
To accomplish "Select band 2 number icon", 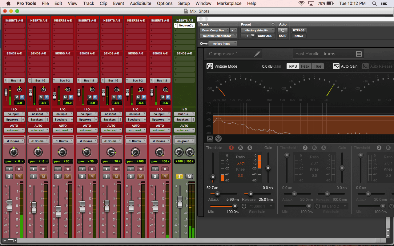I will (305, 148).
